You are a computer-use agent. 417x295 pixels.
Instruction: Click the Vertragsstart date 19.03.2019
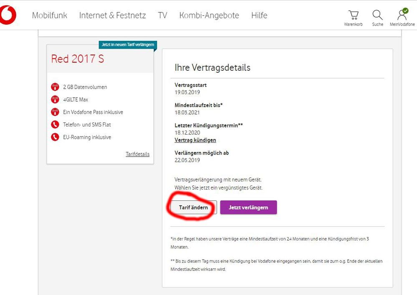187,92
